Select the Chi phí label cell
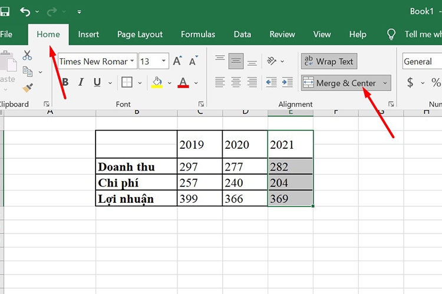442x294 pixels. [x=137, y=182]
